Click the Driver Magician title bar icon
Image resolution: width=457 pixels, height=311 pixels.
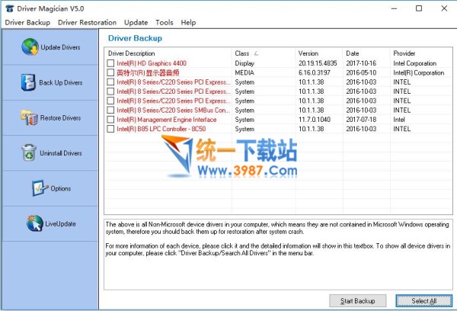8,8
